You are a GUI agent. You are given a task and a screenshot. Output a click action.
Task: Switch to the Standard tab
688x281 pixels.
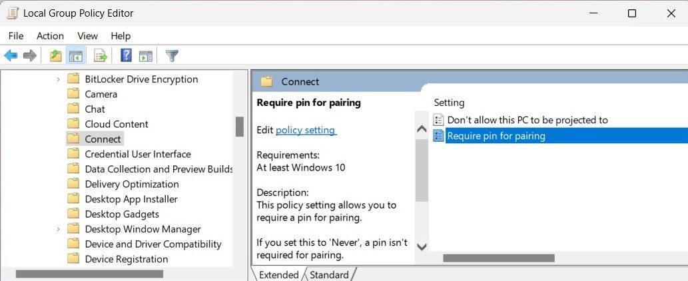point(329,274)
